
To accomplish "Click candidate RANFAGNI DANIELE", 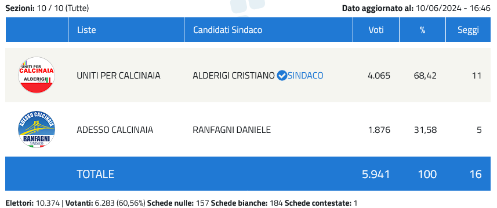I will [x=232, y=130].
